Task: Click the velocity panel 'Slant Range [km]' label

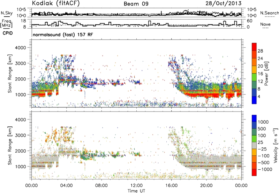Action: tap(10, 145)
